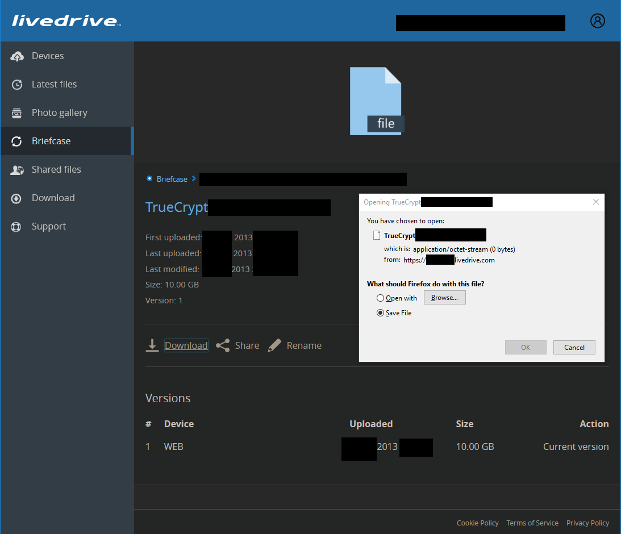
Task: Click the underlined Download link for the file
Action: click(186, 345)
